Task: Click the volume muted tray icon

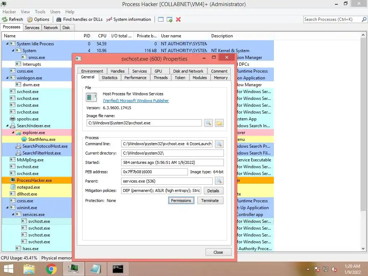Action: point(334,269)
